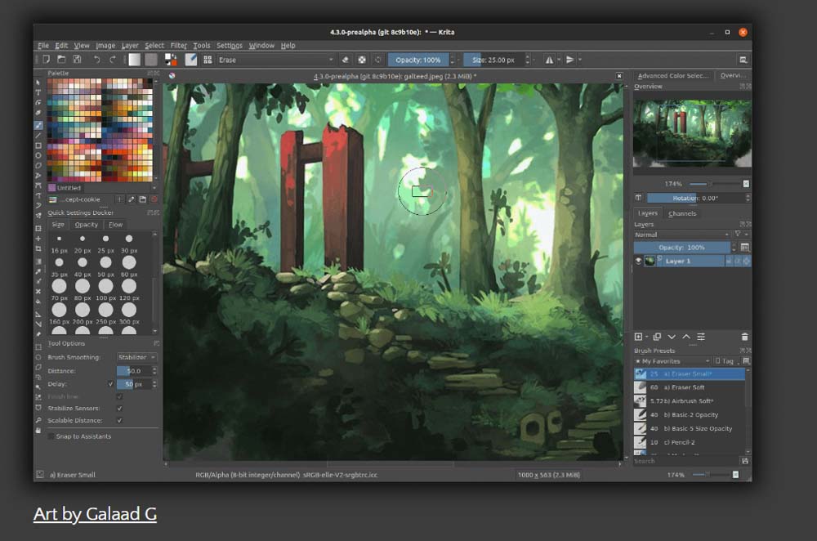Open the brush presets chooser grid icon

coord(208,60)
